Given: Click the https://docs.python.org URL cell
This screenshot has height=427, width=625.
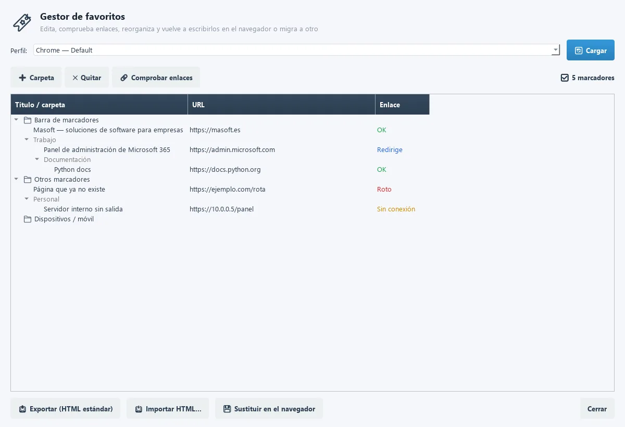Looking at the screenshot, I should pos(225,170).
